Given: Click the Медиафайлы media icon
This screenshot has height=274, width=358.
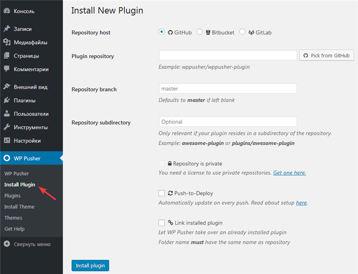Looking at the screenshot, I should (x=7, y=42).
